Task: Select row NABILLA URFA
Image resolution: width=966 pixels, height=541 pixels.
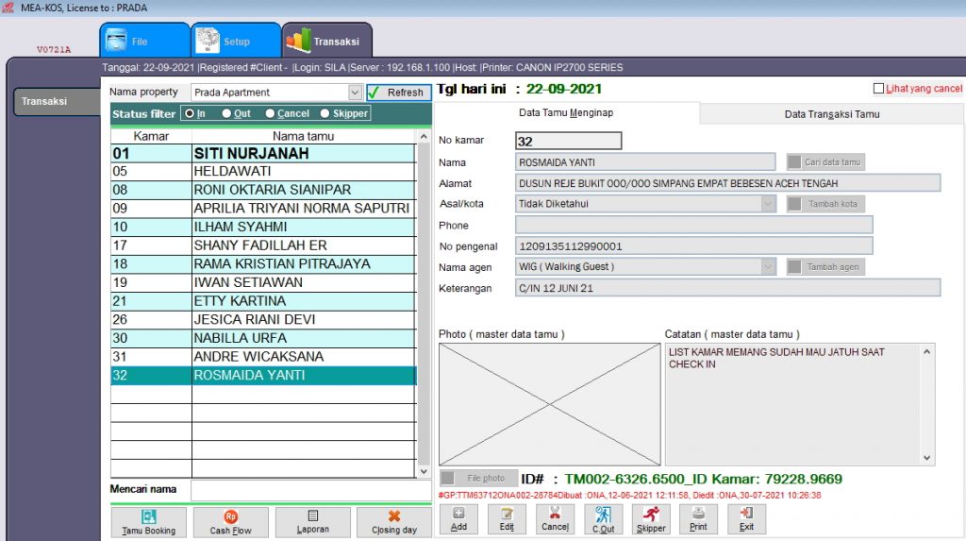Action: click(x=263, y=338)
